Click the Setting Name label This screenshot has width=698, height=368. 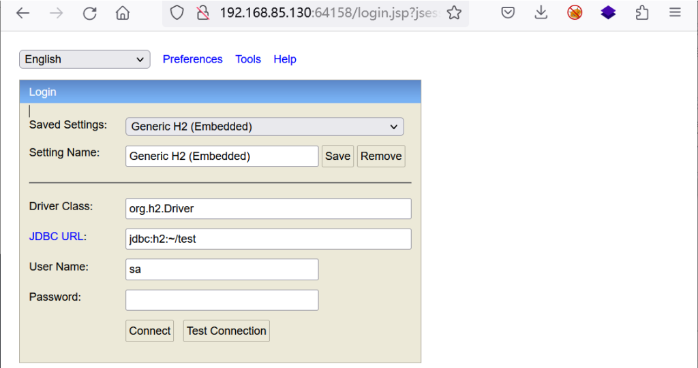64,152
